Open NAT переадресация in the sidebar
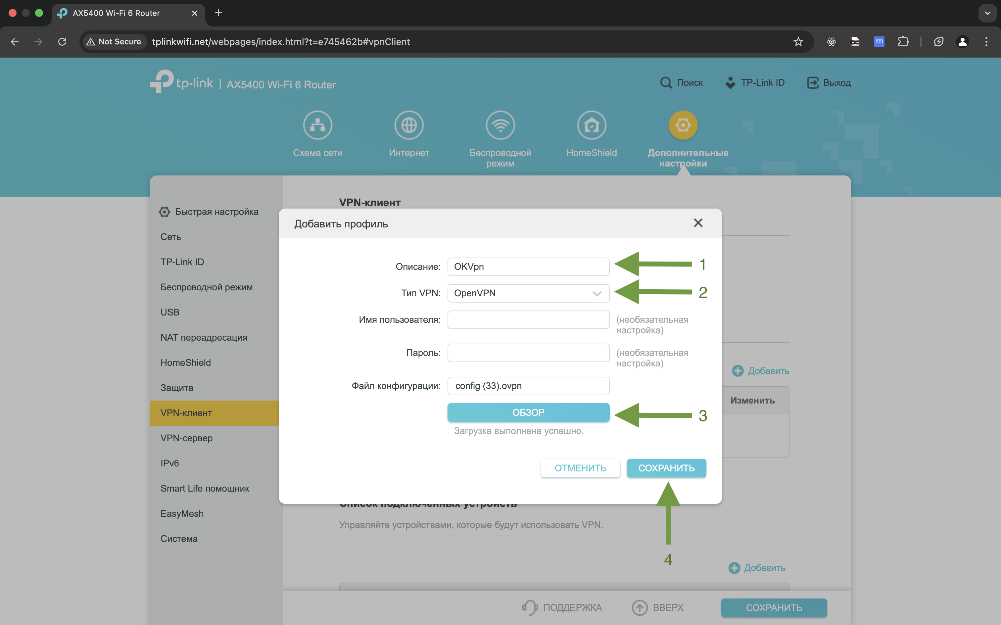 click(x=204, y=337)
